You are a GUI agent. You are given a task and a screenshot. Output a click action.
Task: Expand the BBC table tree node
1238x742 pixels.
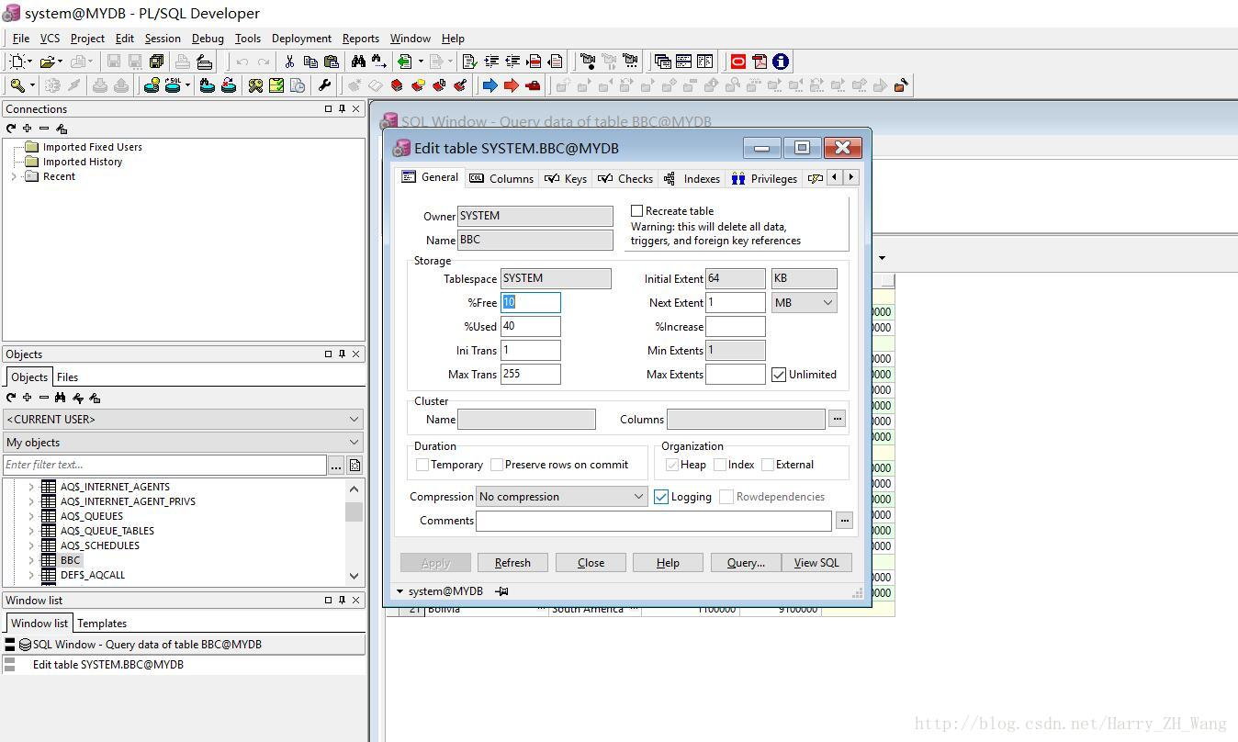tap(31, 560)
